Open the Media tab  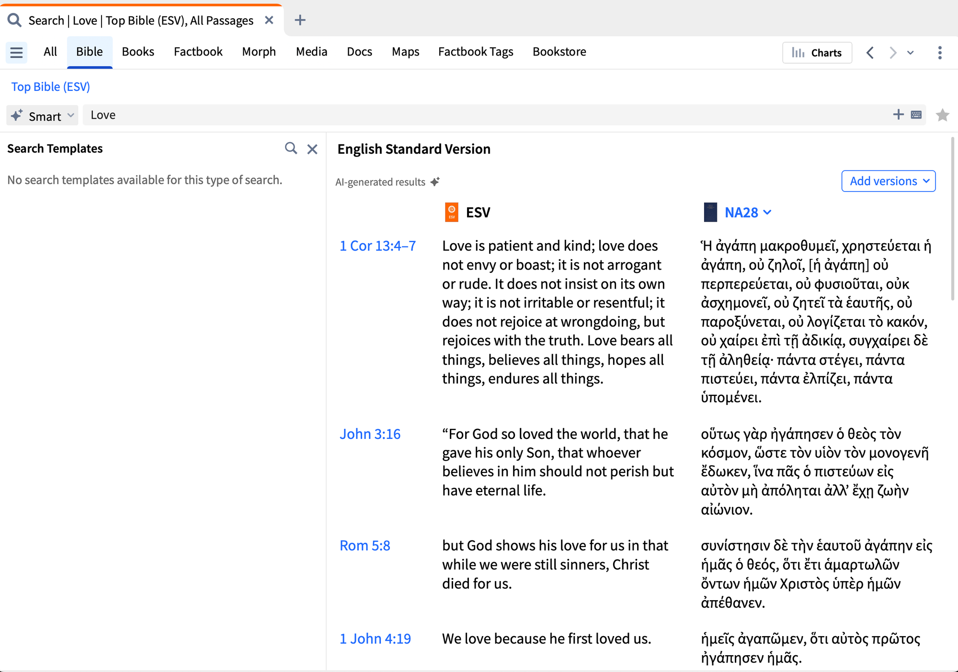(x=311, y=52)
